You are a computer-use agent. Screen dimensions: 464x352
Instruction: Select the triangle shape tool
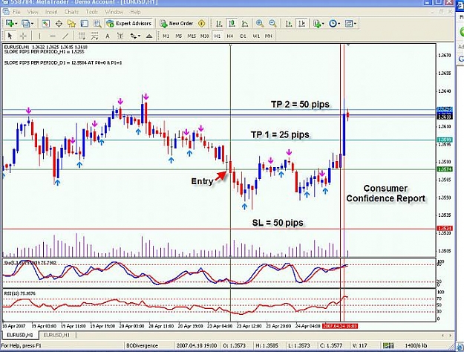click(x=149, y=36)
